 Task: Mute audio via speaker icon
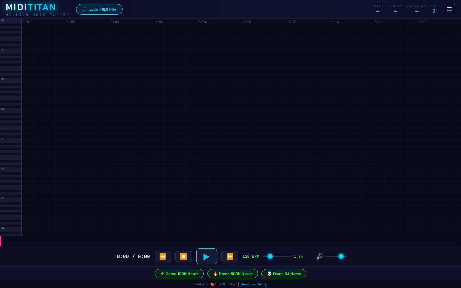coord(319,256)
